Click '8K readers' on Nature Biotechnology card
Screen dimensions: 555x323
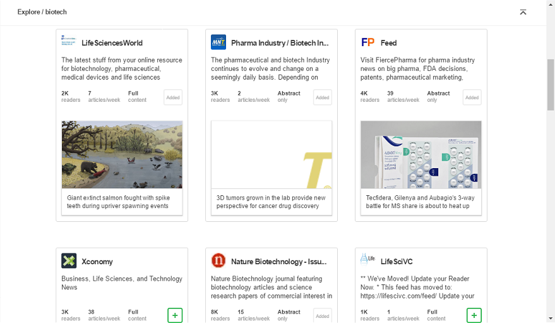tap(220, 315)
